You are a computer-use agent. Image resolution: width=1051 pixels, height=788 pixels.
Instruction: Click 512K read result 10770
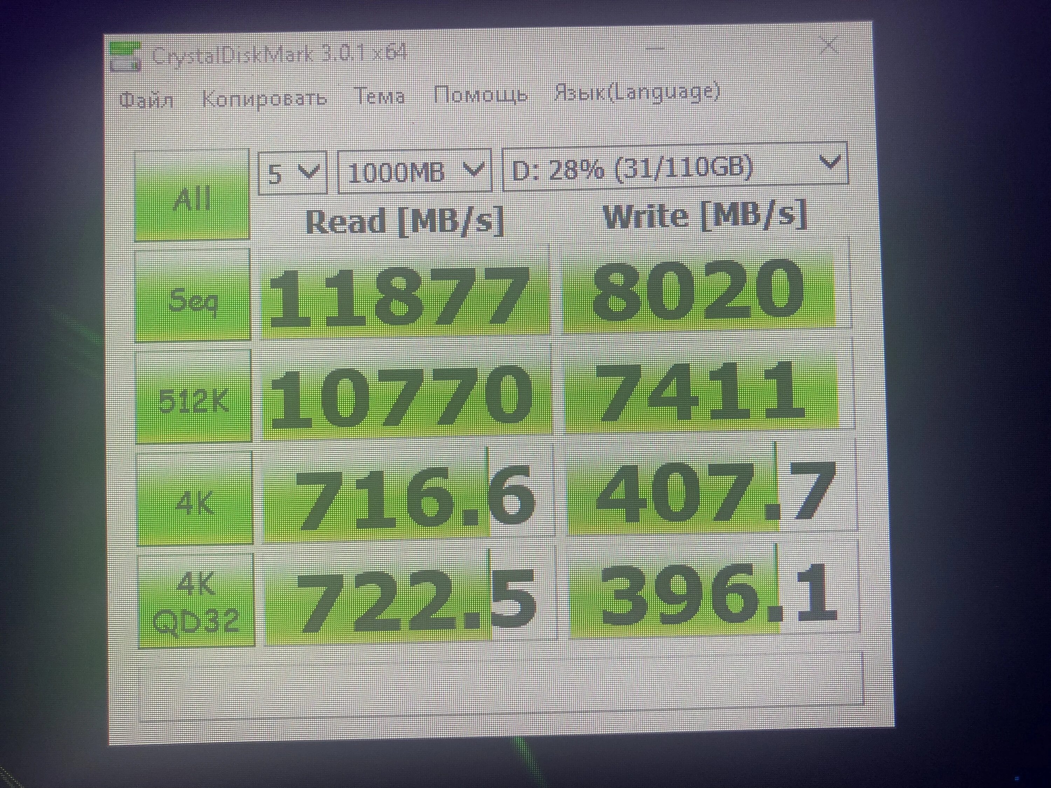click(407, 392)
